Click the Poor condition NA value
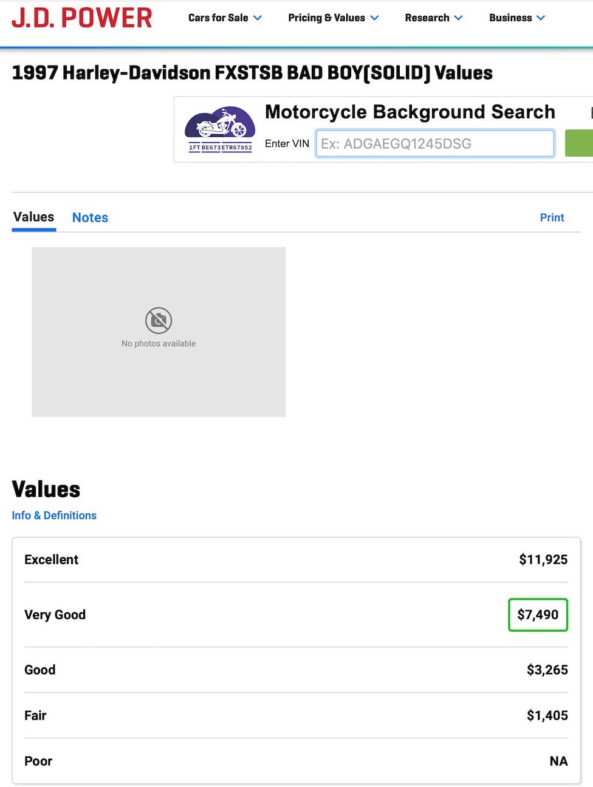The height and width of the screenshot is (787, 593). (558, 761)
